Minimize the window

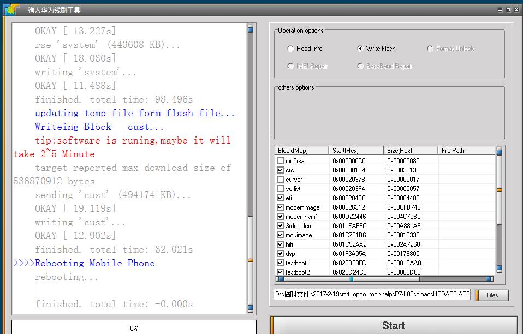point(500,10)
